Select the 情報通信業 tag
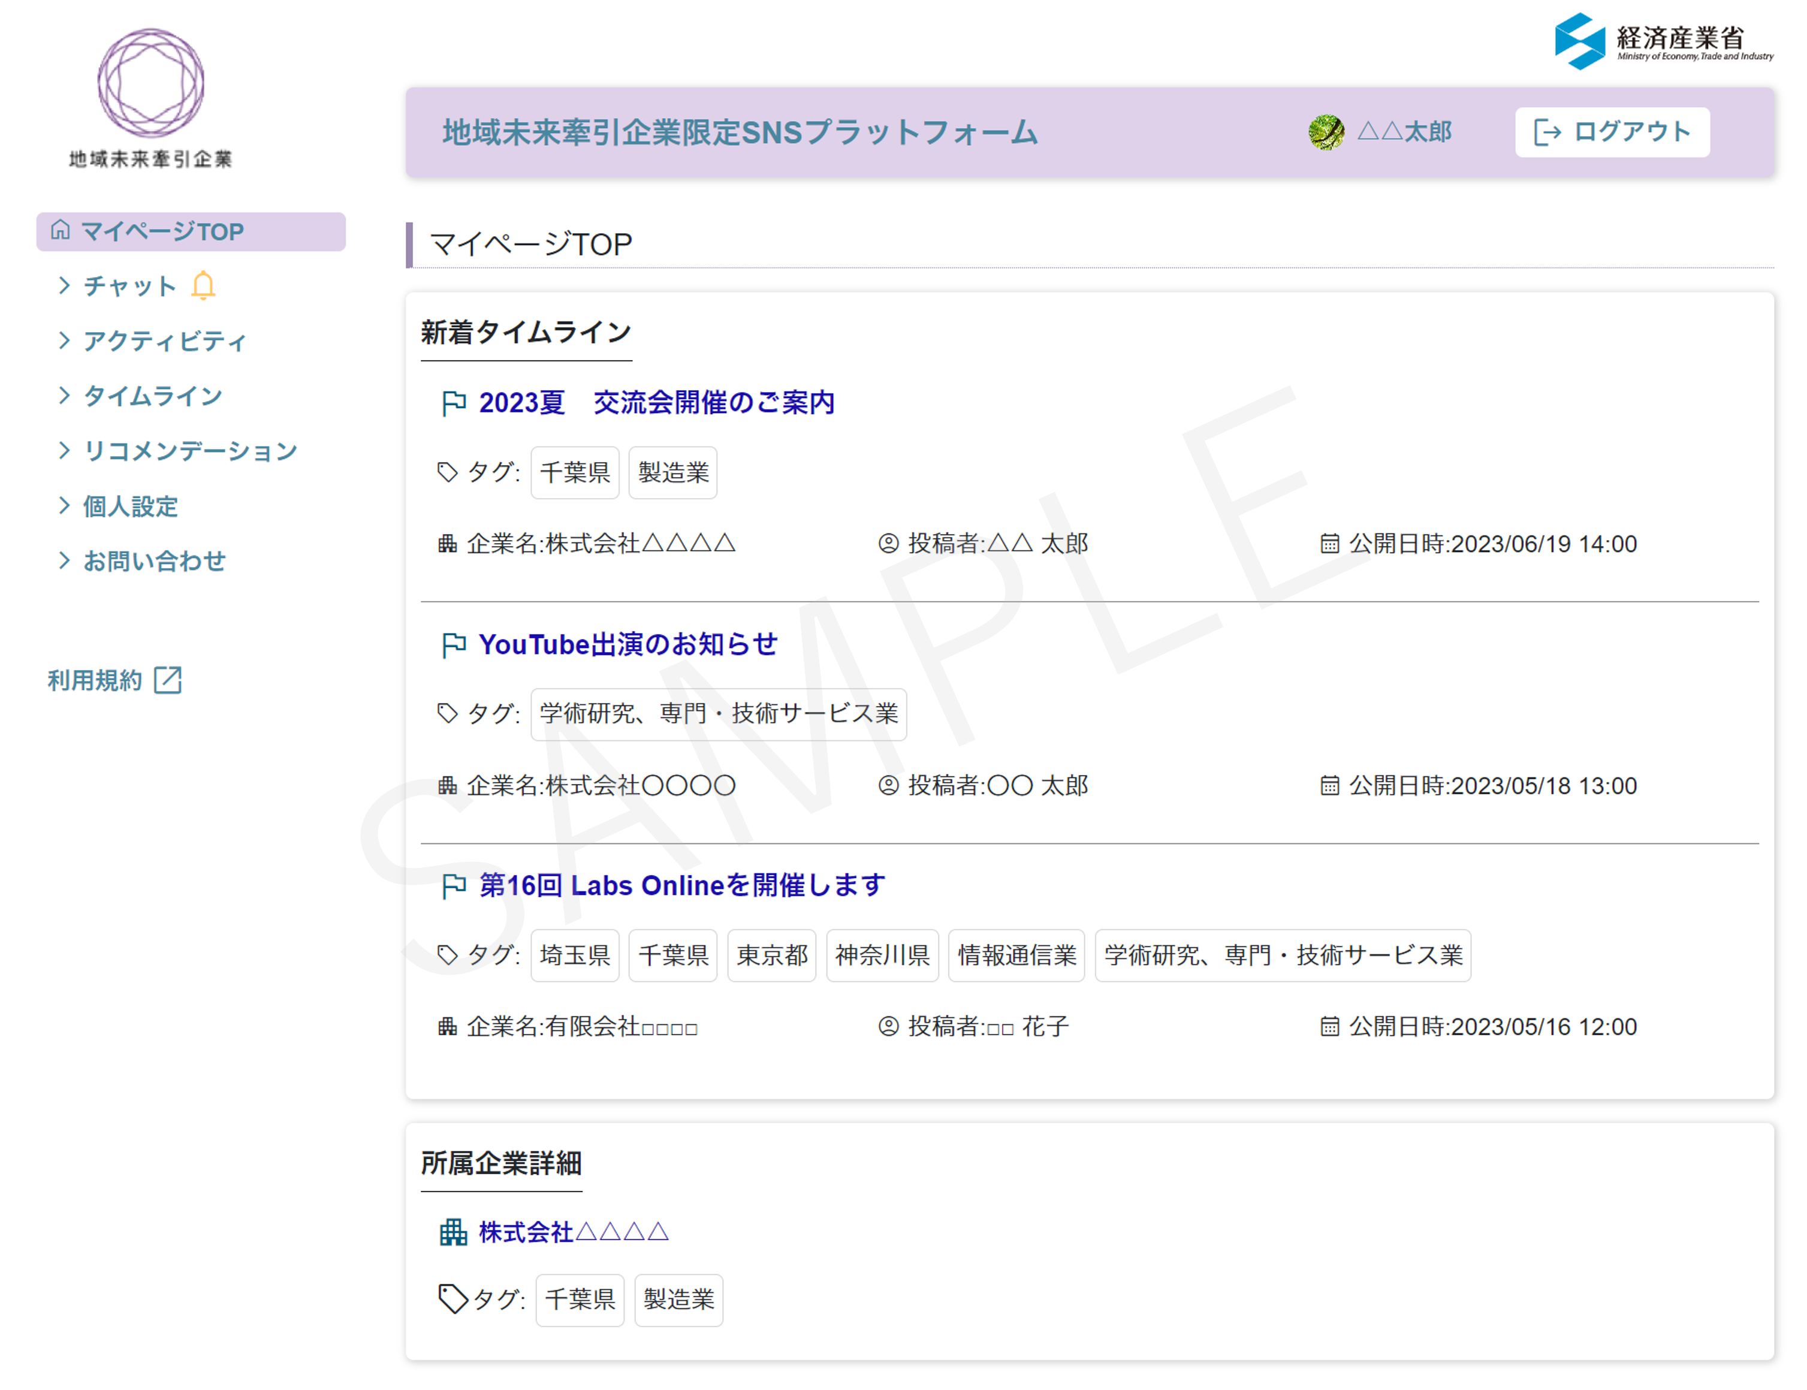1807x1390 pixels. [x=1016, y=955]
